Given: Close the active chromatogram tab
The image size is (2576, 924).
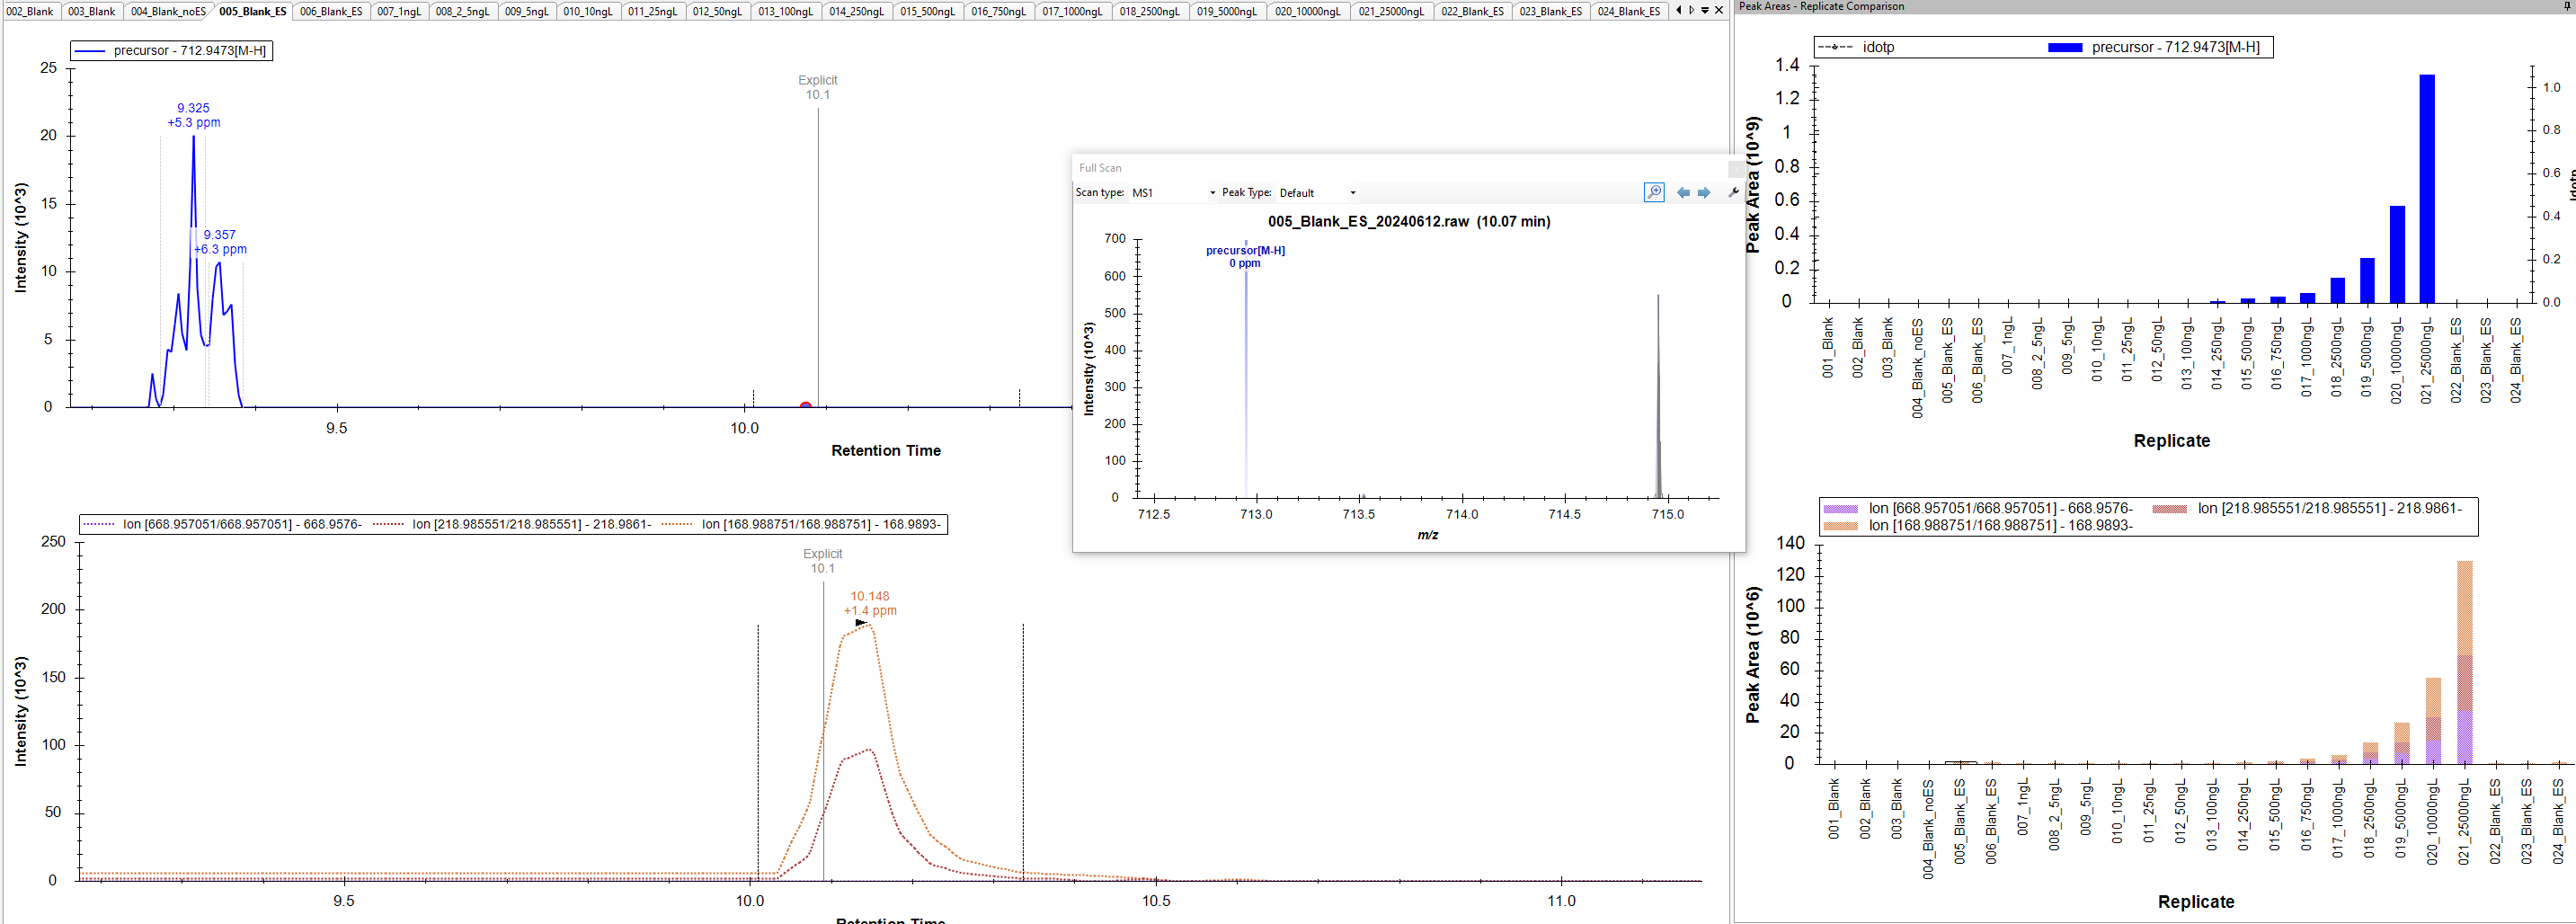Looking at the screenshot, I should coord(1719,10).
